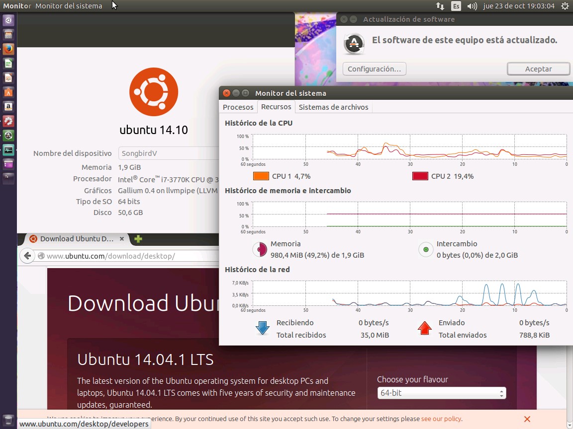Open the Workspace Switcher in the launcher
This screenshot has height=429, width=573.
(8, 164)
